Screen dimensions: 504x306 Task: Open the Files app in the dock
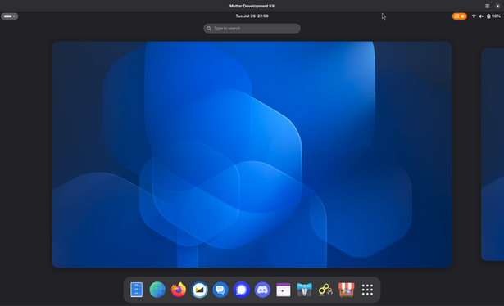point(136,290)
